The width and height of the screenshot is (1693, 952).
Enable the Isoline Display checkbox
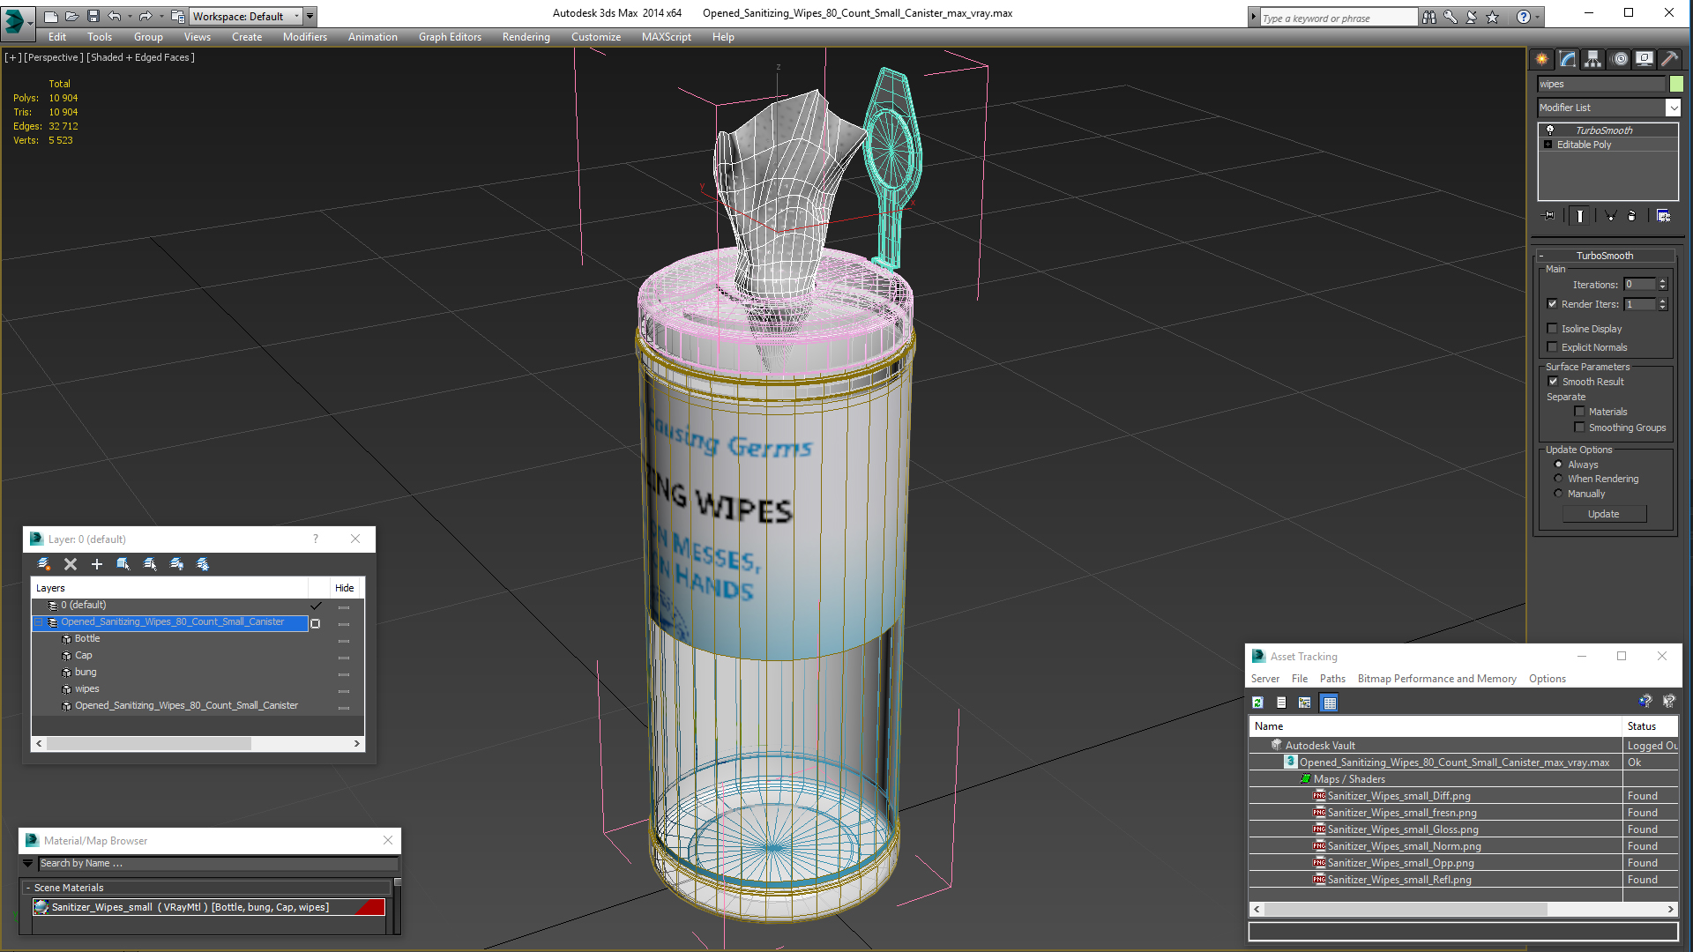(1553, 329)
